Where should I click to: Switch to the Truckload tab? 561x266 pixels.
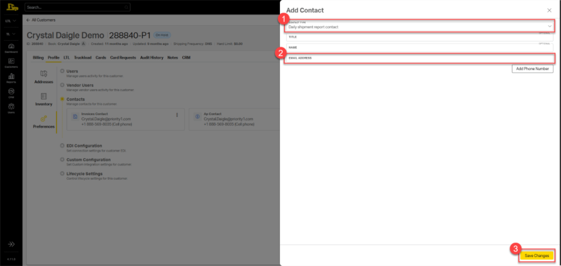coord(83,58)
